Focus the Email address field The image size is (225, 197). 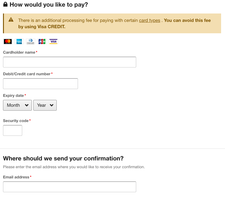click(70, 187)
